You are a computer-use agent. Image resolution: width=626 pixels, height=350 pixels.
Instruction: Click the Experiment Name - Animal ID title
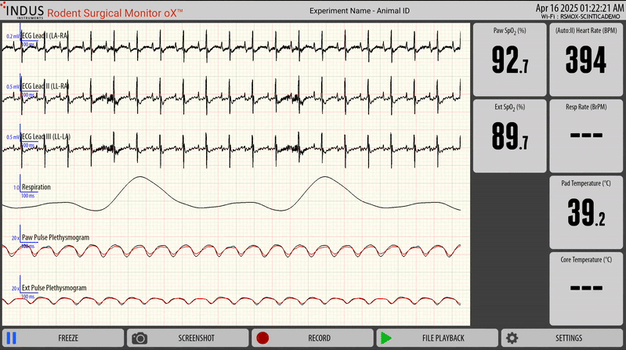[x=360, y=11]
